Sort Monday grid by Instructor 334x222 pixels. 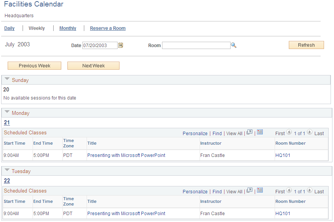(211, 143)
